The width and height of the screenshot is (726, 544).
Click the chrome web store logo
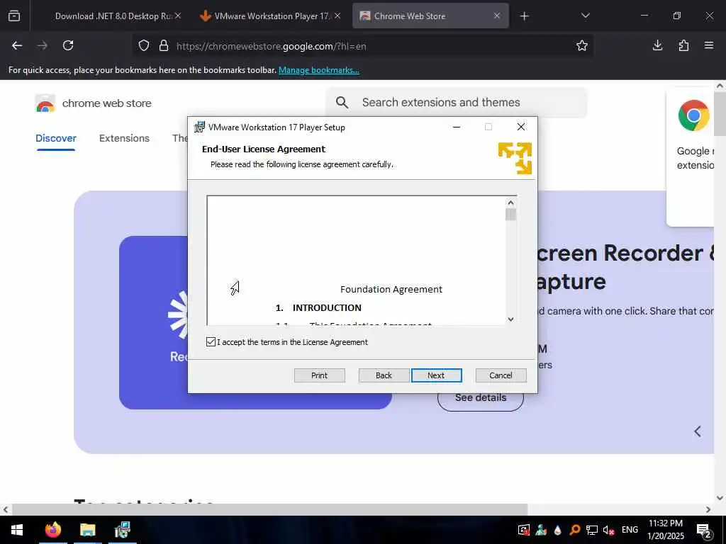93,103
